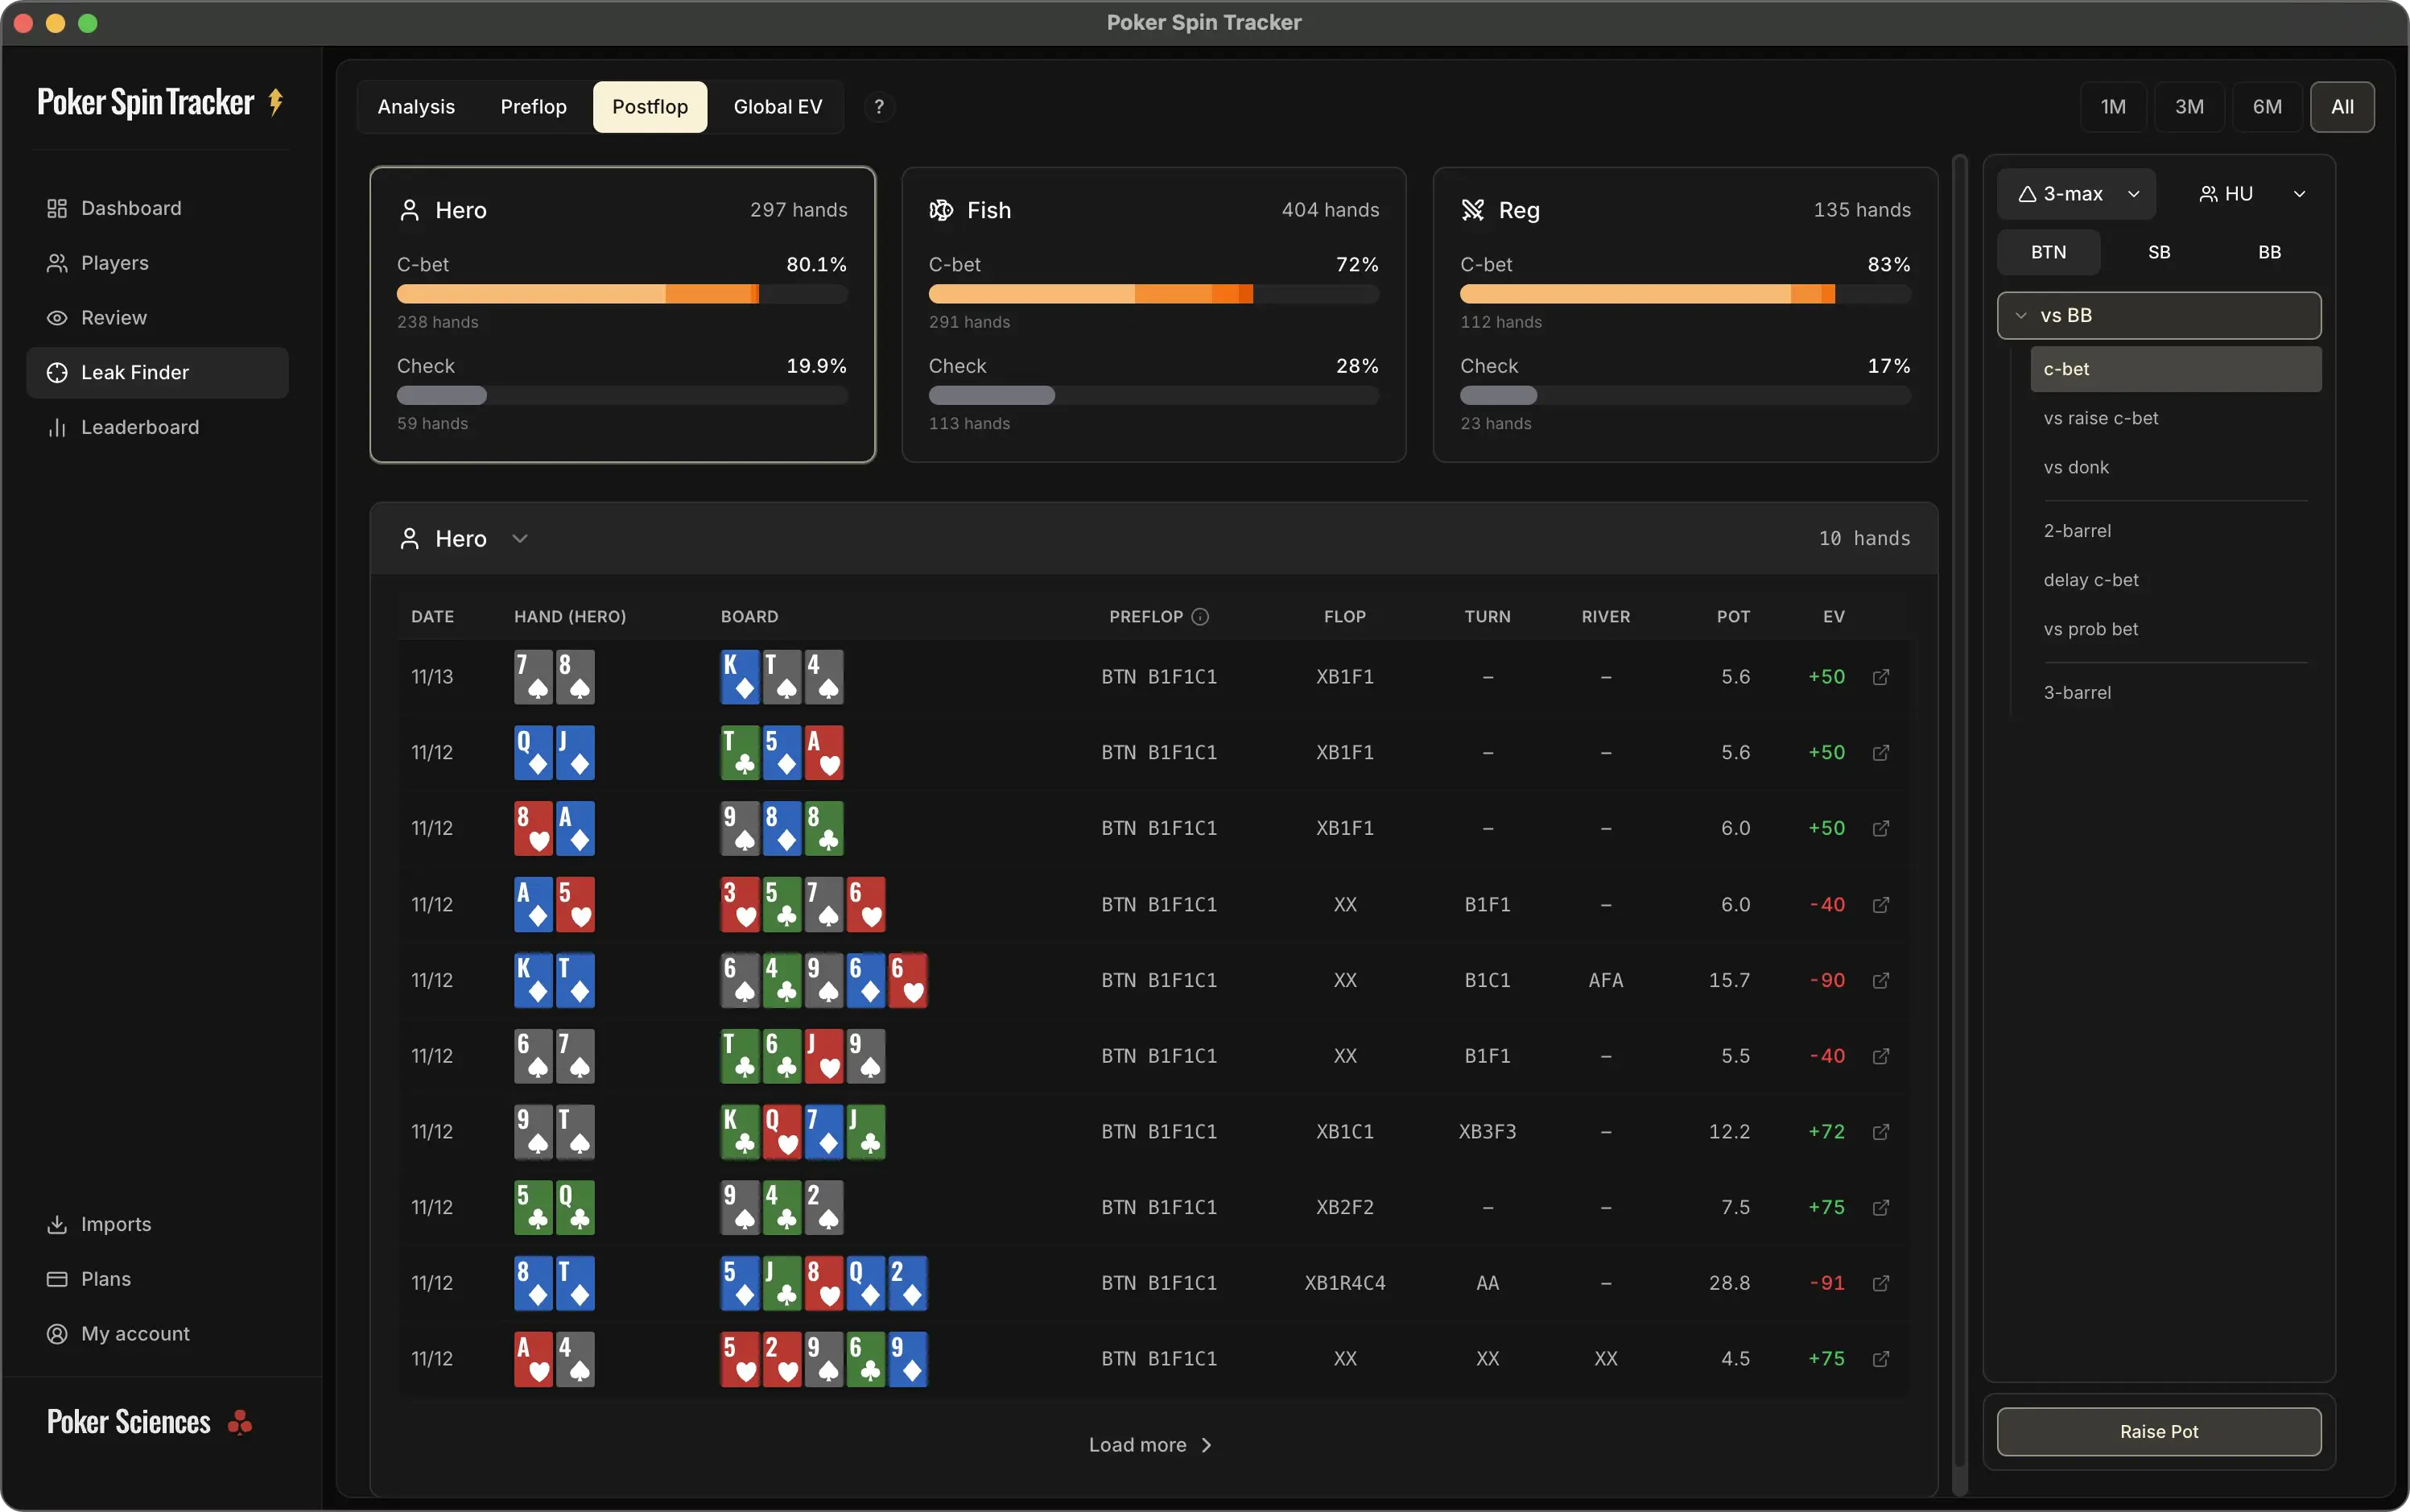
Task: Open Imports in sidebar
Action: click(115, 1224)
